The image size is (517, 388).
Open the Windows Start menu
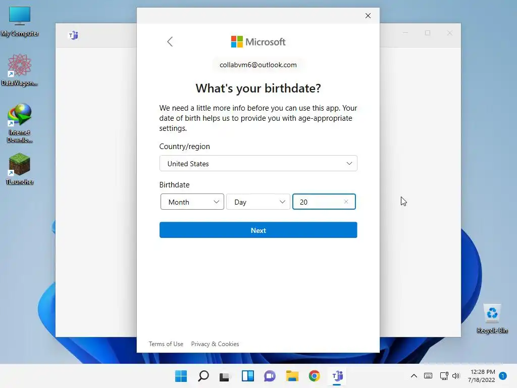[181, 376]
